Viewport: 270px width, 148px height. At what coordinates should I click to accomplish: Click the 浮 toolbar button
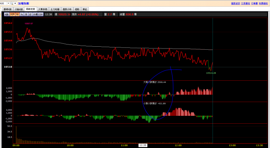tap(26, 15)
